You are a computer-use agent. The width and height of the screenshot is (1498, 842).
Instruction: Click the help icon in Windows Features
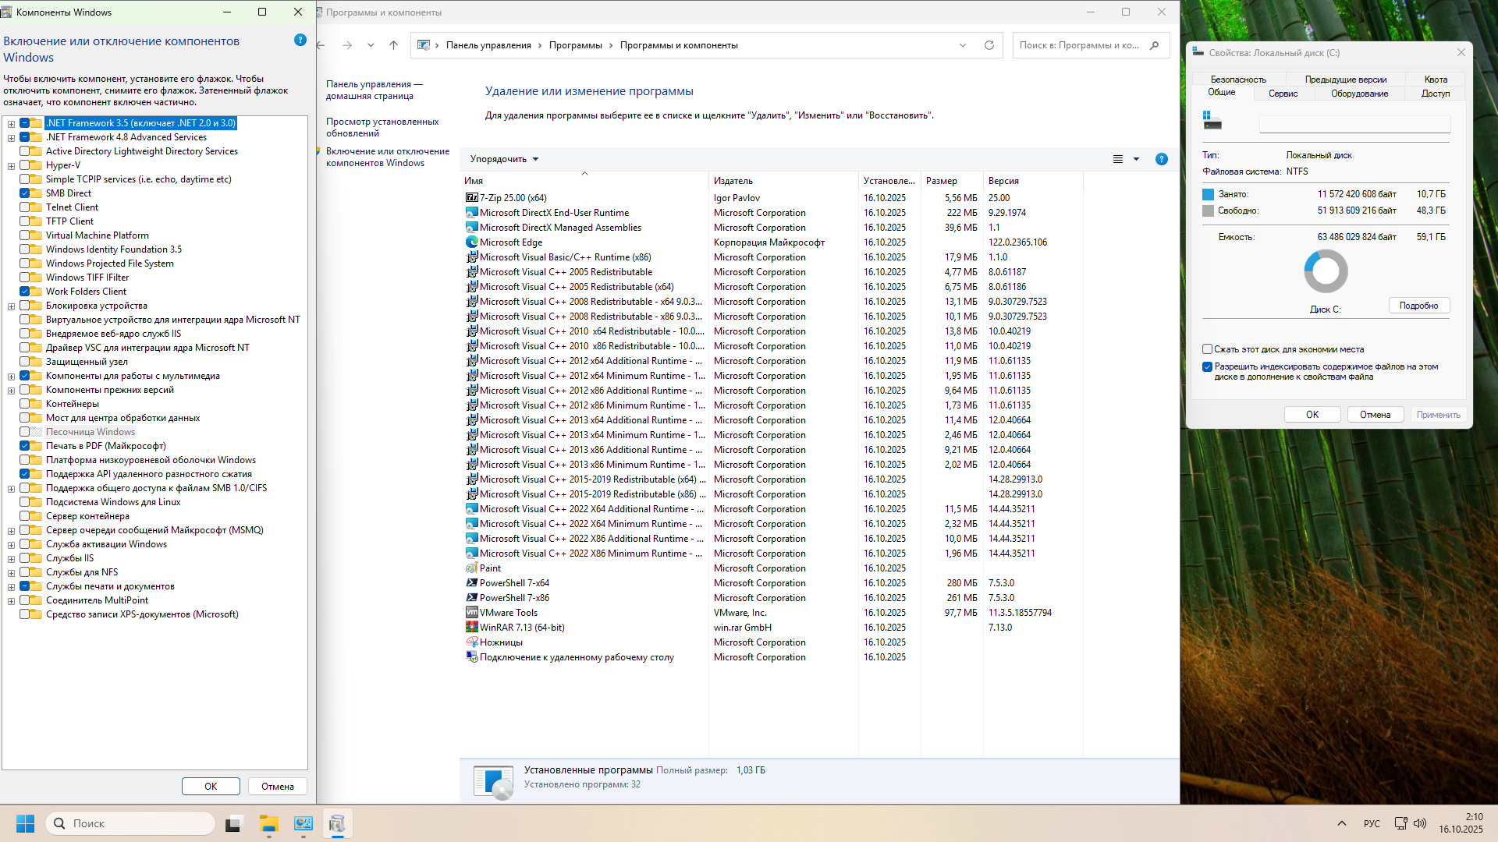coord(300,41)
